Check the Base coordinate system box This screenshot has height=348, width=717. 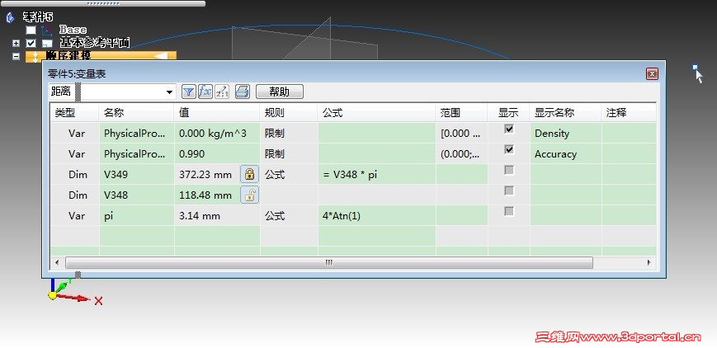click(x=31, y=31)
